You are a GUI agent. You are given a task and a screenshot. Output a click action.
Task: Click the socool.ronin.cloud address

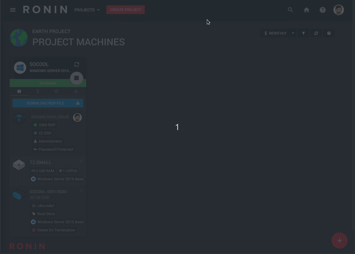point(50,117)
